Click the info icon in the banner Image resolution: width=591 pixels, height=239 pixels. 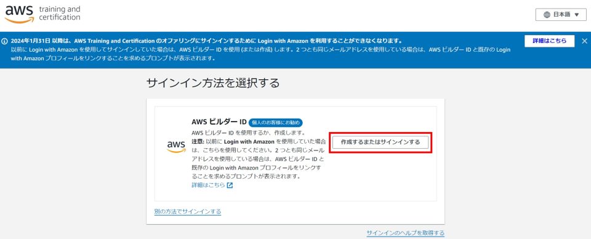[4, 41]
